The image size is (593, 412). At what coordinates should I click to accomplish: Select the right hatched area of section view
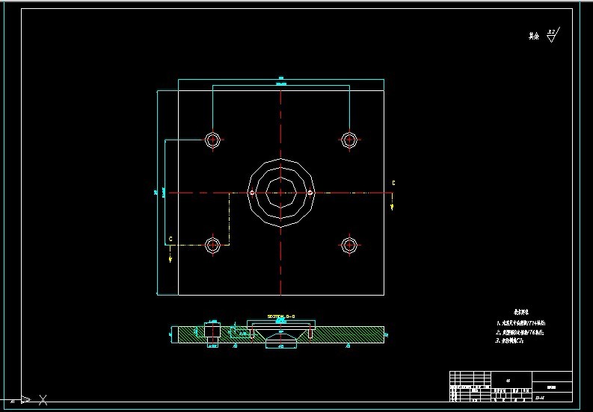(x=348, y=334)
